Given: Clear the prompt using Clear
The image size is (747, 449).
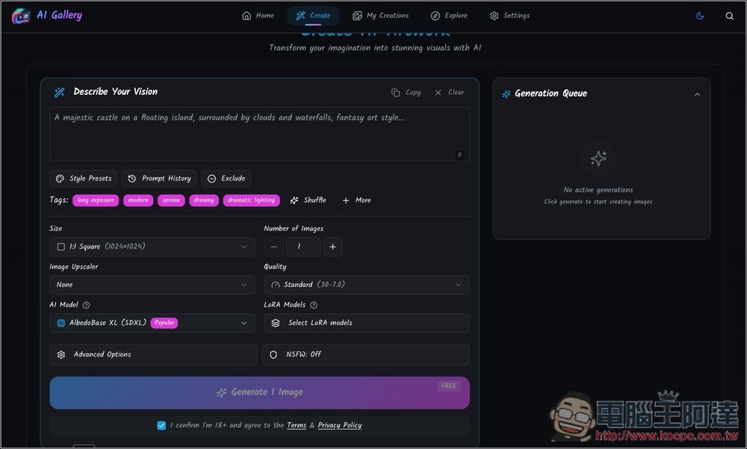Looking at the screenshot, I should (x=449, y=93).
